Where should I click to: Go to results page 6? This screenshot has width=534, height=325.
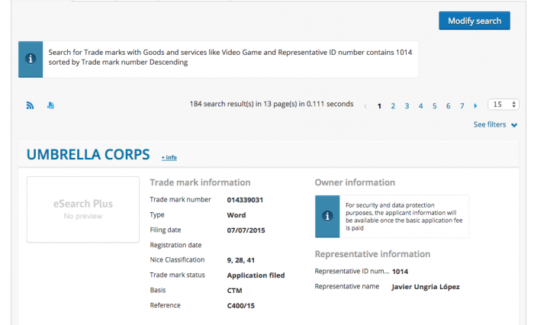(x=449, y=106)
